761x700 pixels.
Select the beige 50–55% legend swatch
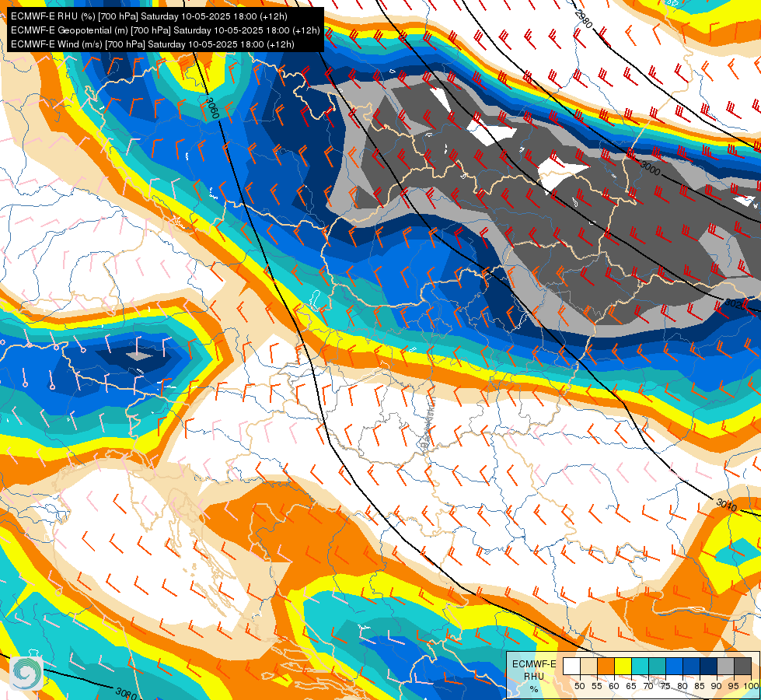(588, 666)
